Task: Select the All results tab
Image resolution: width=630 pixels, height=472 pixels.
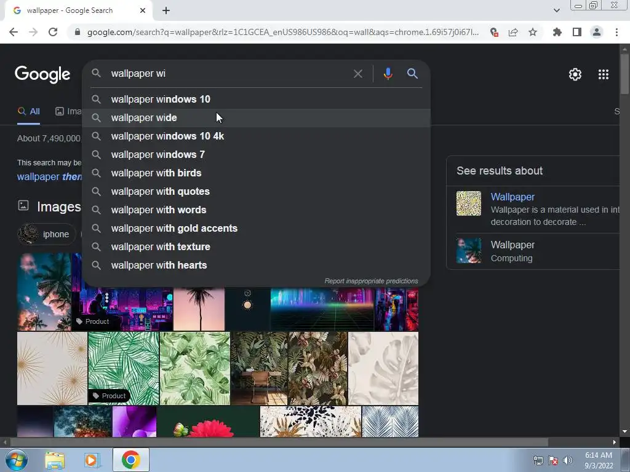Action: pyautogui.click(x=28, y=112)
